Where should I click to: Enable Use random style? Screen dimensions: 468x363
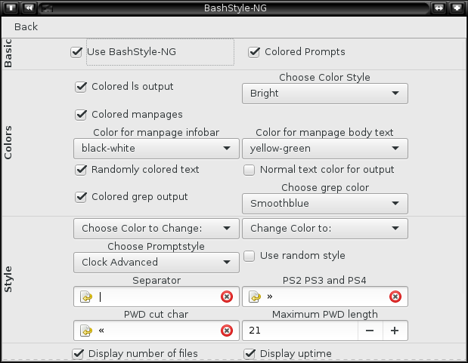[x=249, y=256]
